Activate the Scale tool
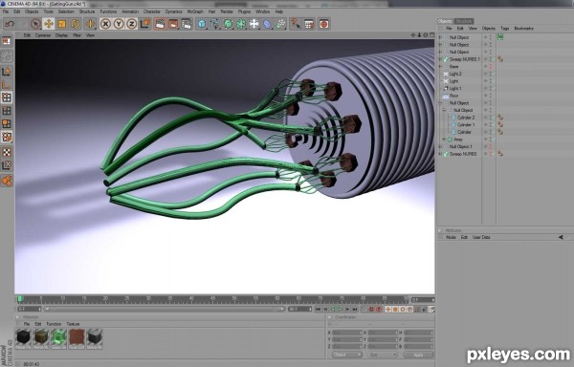 click(x=61, y=24)
